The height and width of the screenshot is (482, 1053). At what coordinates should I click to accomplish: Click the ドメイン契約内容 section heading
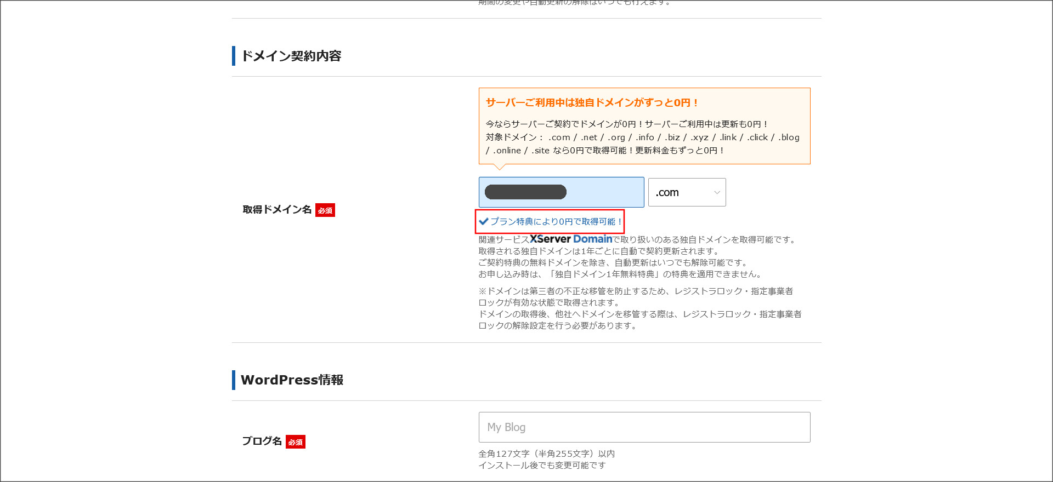[x=291, y=56]
